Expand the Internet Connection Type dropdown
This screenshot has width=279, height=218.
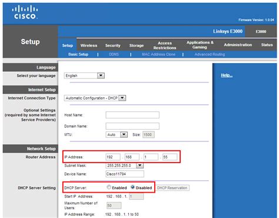click(95, 98)
